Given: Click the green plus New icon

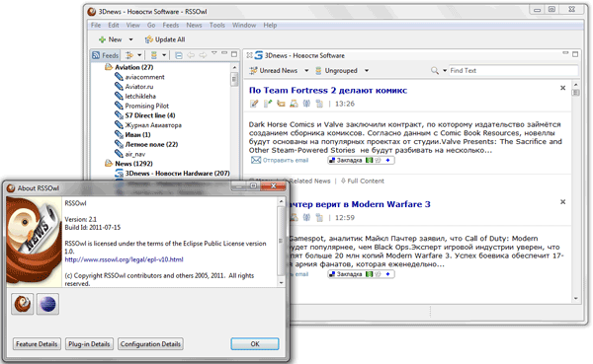Looking at the screenshot, I should [x=102, y=39].
